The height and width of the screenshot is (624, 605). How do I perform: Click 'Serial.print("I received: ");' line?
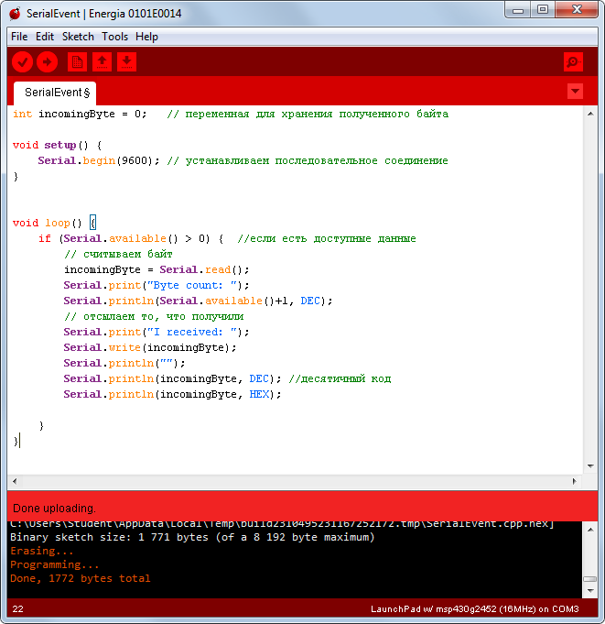pos(157,332)
